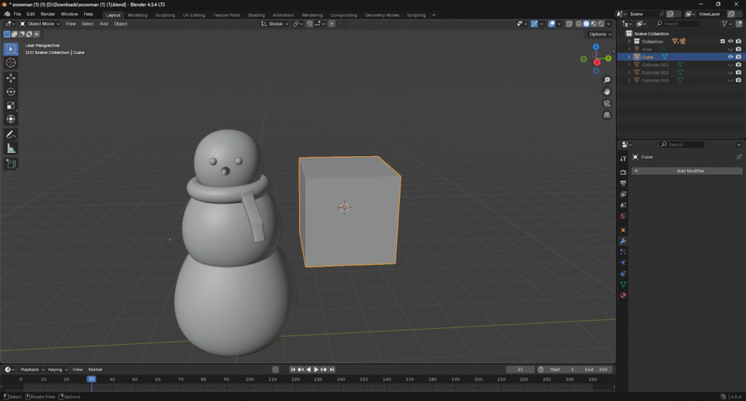Show Cylinder.001 via its hidden-eye toggle
Screen dimensions: 746x401
(731, 65)
